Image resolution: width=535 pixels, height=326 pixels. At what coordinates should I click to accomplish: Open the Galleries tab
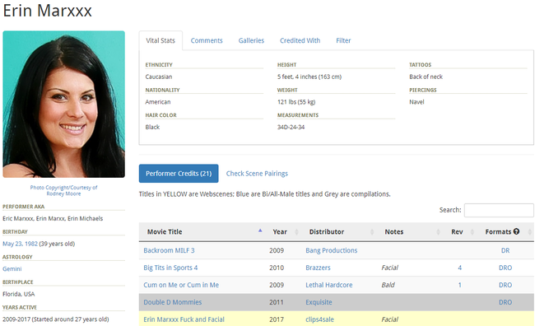pos(251,40)
